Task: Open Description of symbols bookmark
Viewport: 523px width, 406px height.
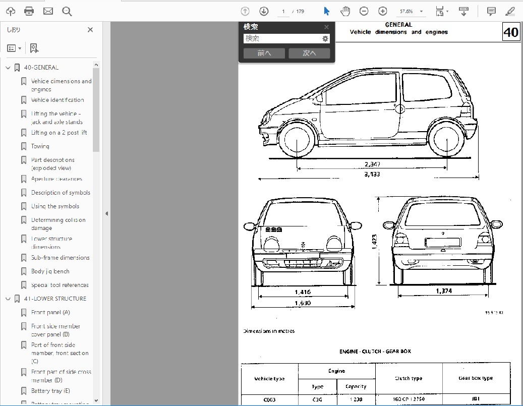Action: click(61, 193)
